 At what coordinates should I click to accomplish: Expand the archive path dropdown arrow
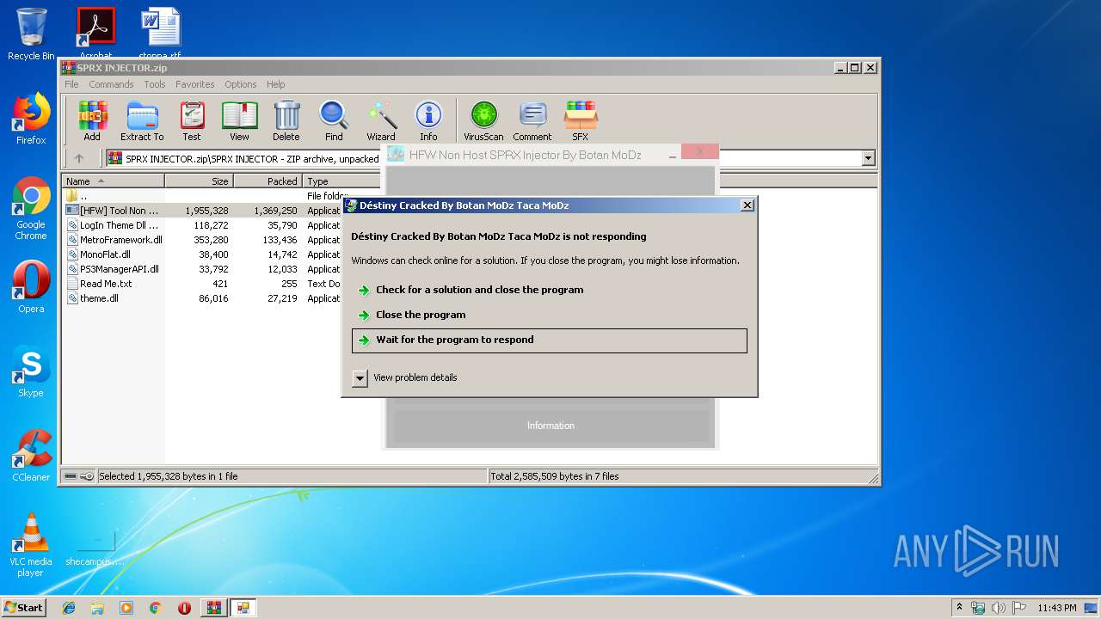pyautogui.click(x=868, y=158)
